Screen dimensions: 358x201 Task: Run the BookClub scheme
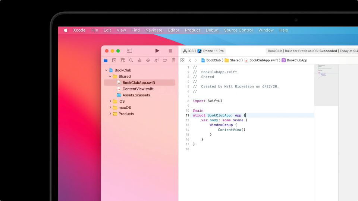pyautogui.click(x=157, y=51)
